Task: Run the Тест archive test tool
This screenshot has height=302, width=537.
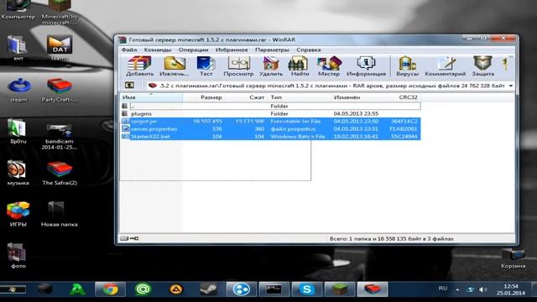Action: coord(206,66)
